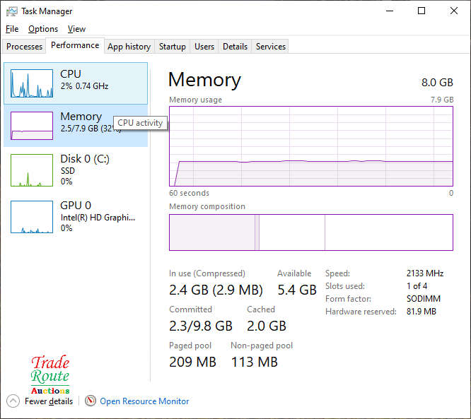Click the Fewer details label
471x419 pixels.
[x=49, y=401]
